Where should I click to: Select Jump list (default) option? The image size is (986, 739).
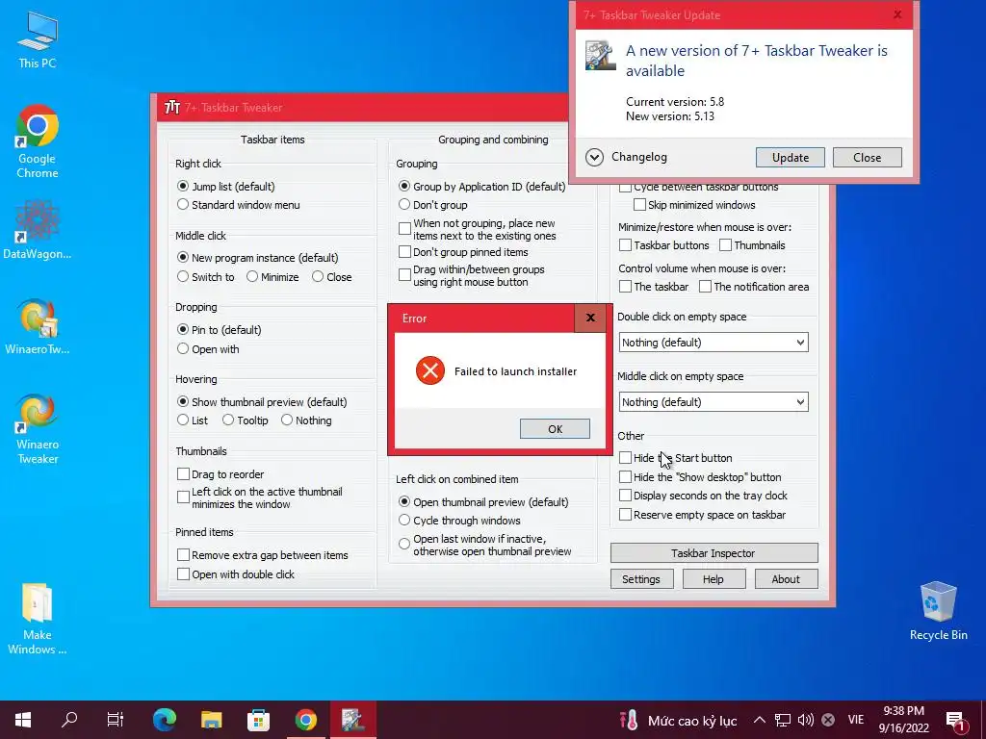tap(226, 187)
